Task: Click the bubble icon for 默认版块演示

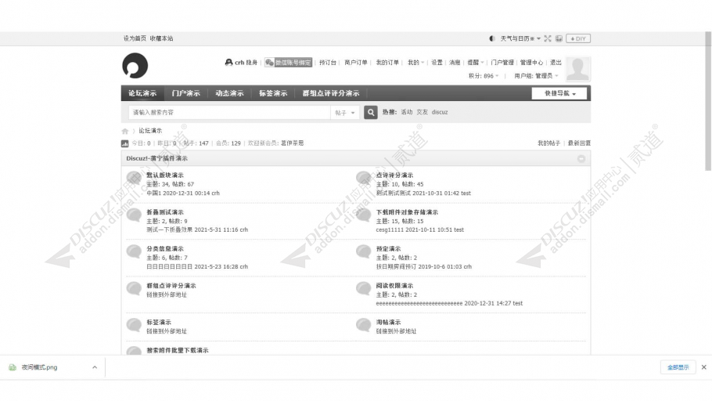Action: (x=134, y=178)
